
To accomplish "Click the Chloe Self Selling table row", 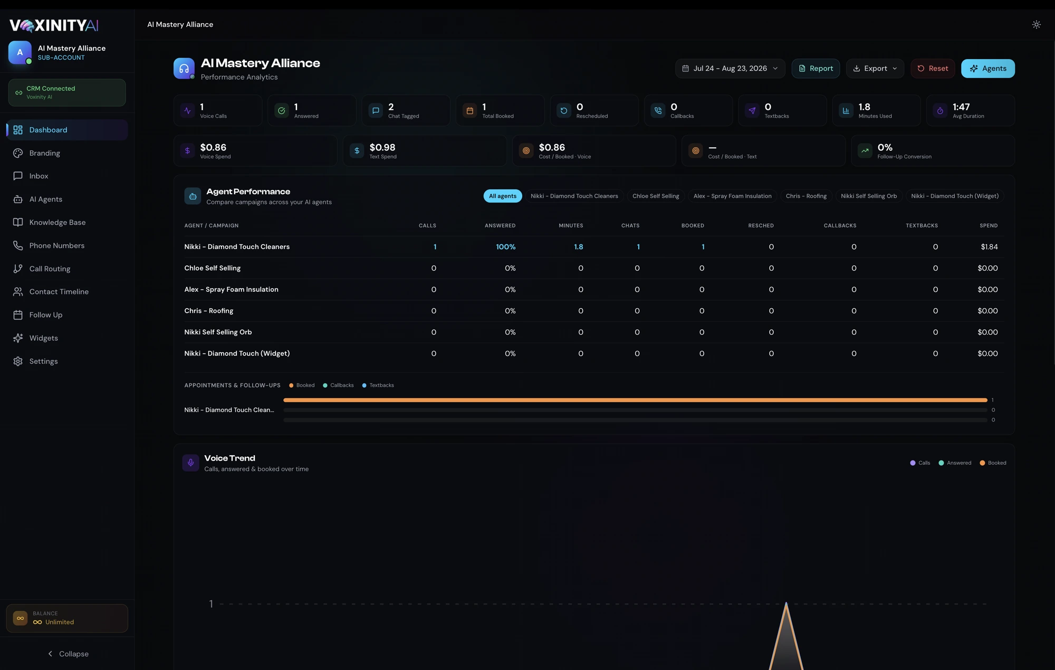I will click(594, 268).
